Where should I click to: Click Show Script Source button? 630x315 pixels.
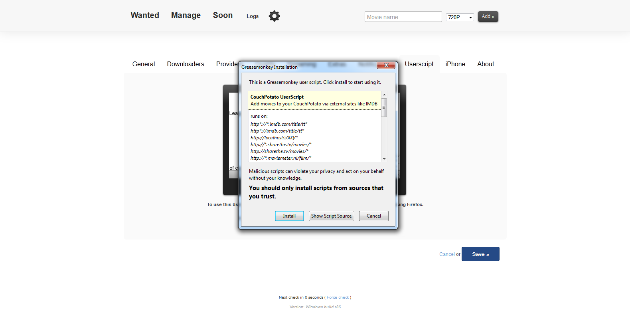tap(332, 216)
